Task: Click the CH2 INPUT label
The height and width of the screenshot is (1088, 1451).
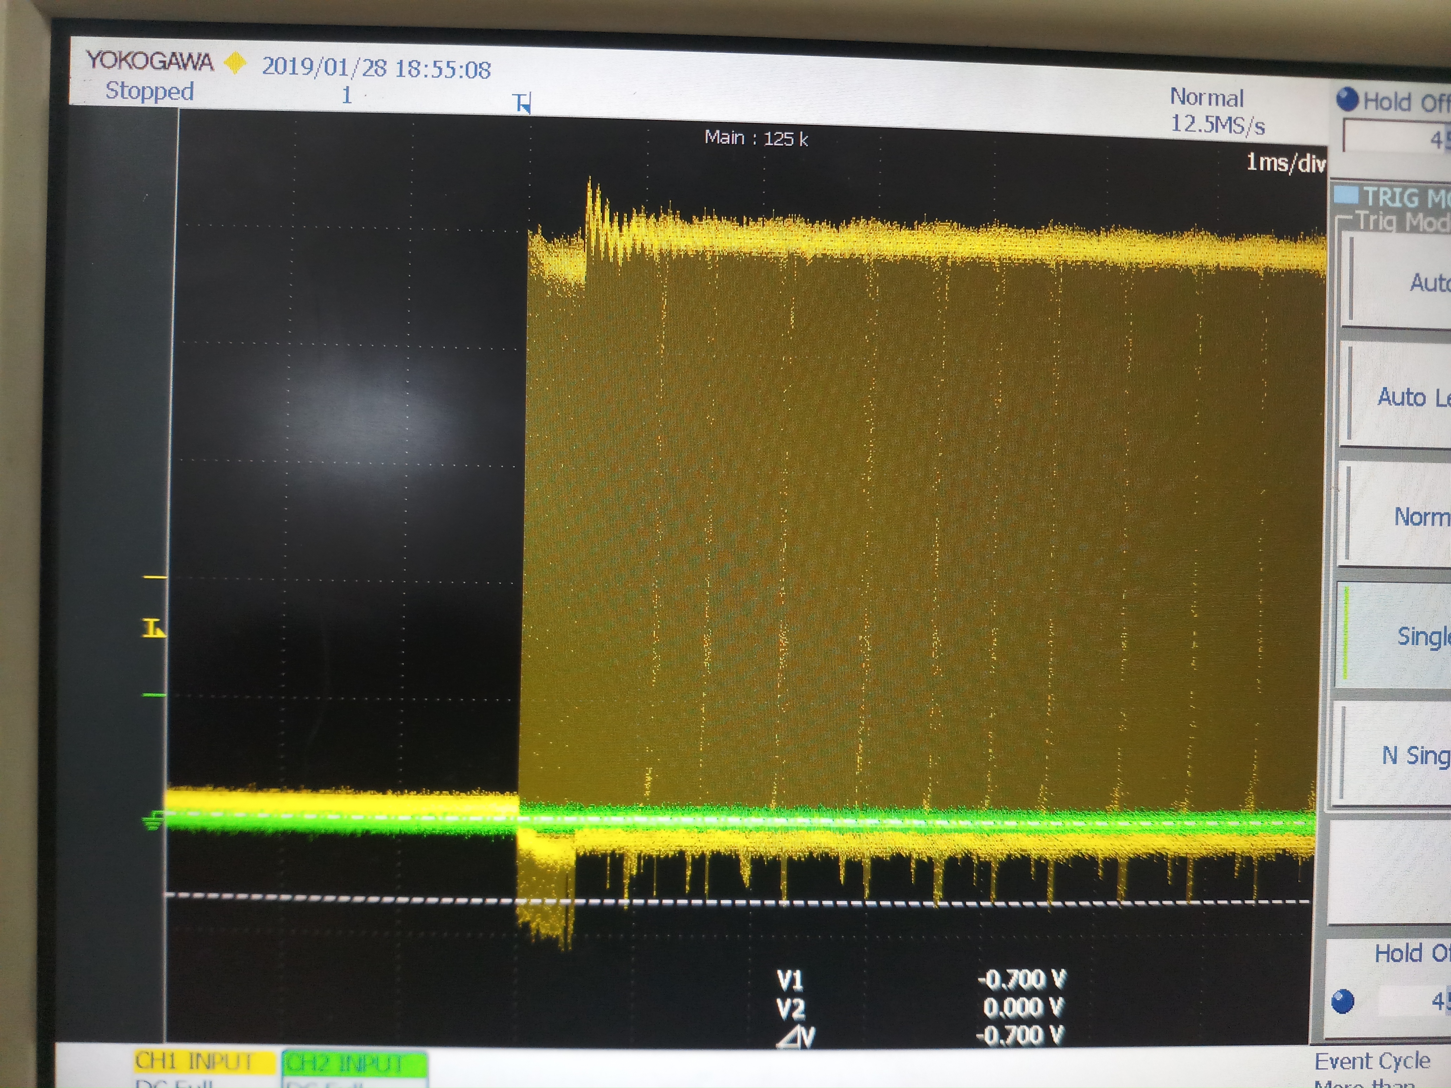Action: pos(354,1063)
